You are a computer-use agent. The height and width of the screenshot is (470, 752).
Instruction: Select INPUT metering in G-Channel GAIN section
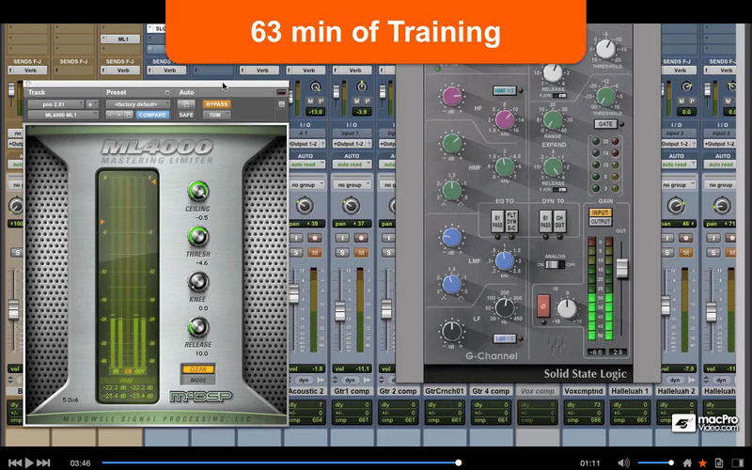point(600,212)
